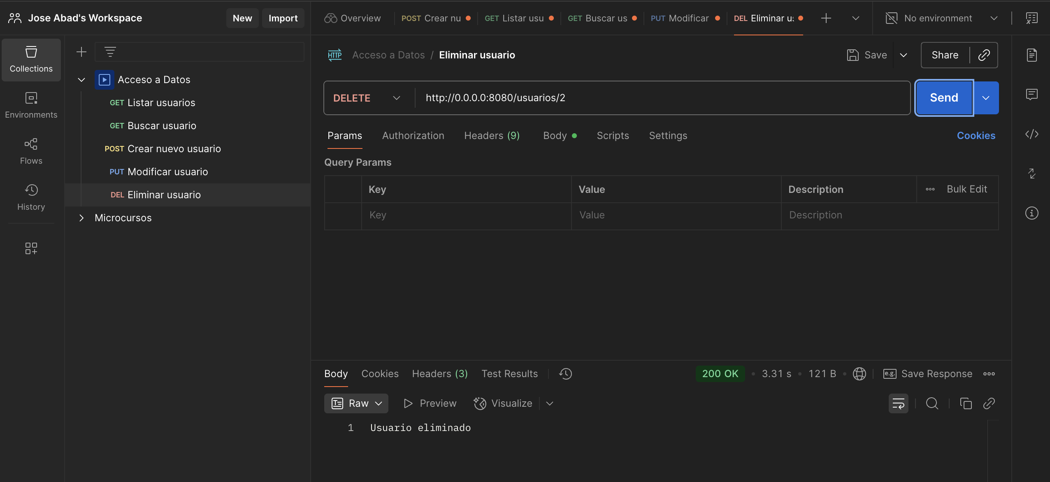Open the response history clock icon
The height and width of the screenshot is (482, 1050).
tap(565, 373)
